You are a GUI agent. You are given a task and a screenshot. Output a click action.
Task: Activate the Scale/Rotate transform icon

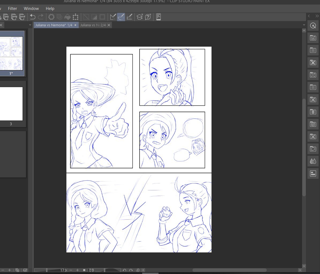point(76,17)
